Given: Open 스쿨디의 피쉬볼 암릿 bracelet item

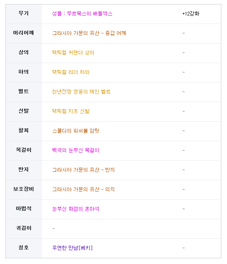Looking at the screenshot, I should (75, 131).
